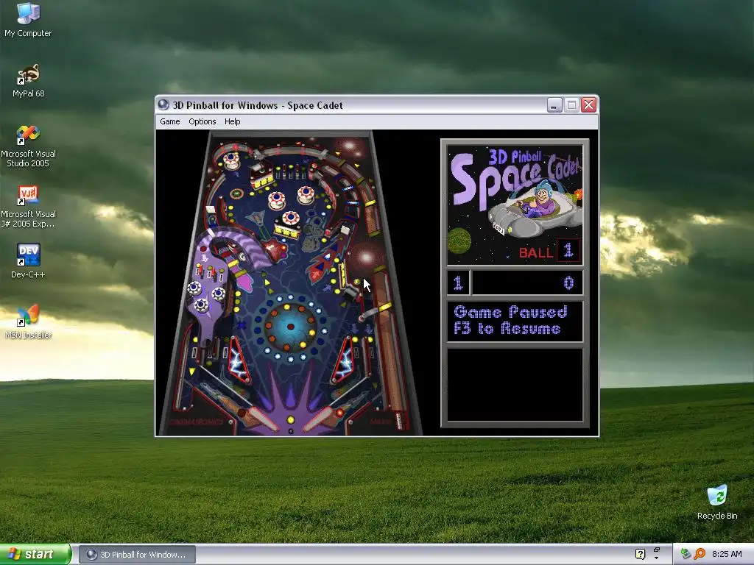The image size is (754, 565).
Task: Select the Recycle Bin icon
Action: 717,502
